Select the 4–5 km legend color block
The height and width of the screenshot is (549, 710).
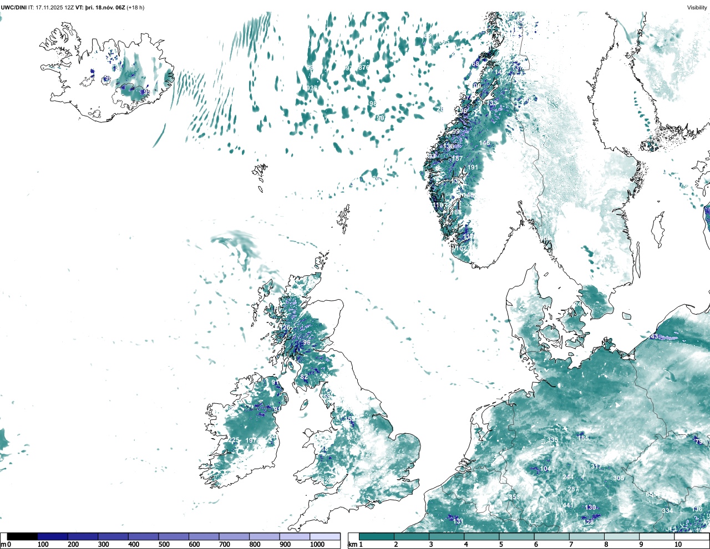pyautogui.click(x=482, y=537)
